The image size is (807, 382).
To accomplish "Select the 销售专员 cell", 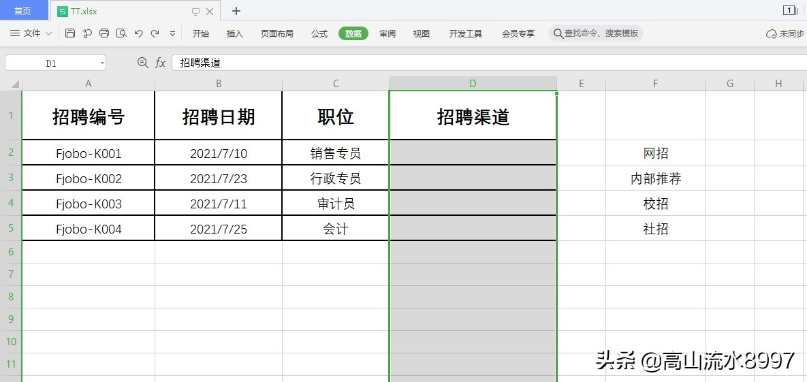I will 336,153.
